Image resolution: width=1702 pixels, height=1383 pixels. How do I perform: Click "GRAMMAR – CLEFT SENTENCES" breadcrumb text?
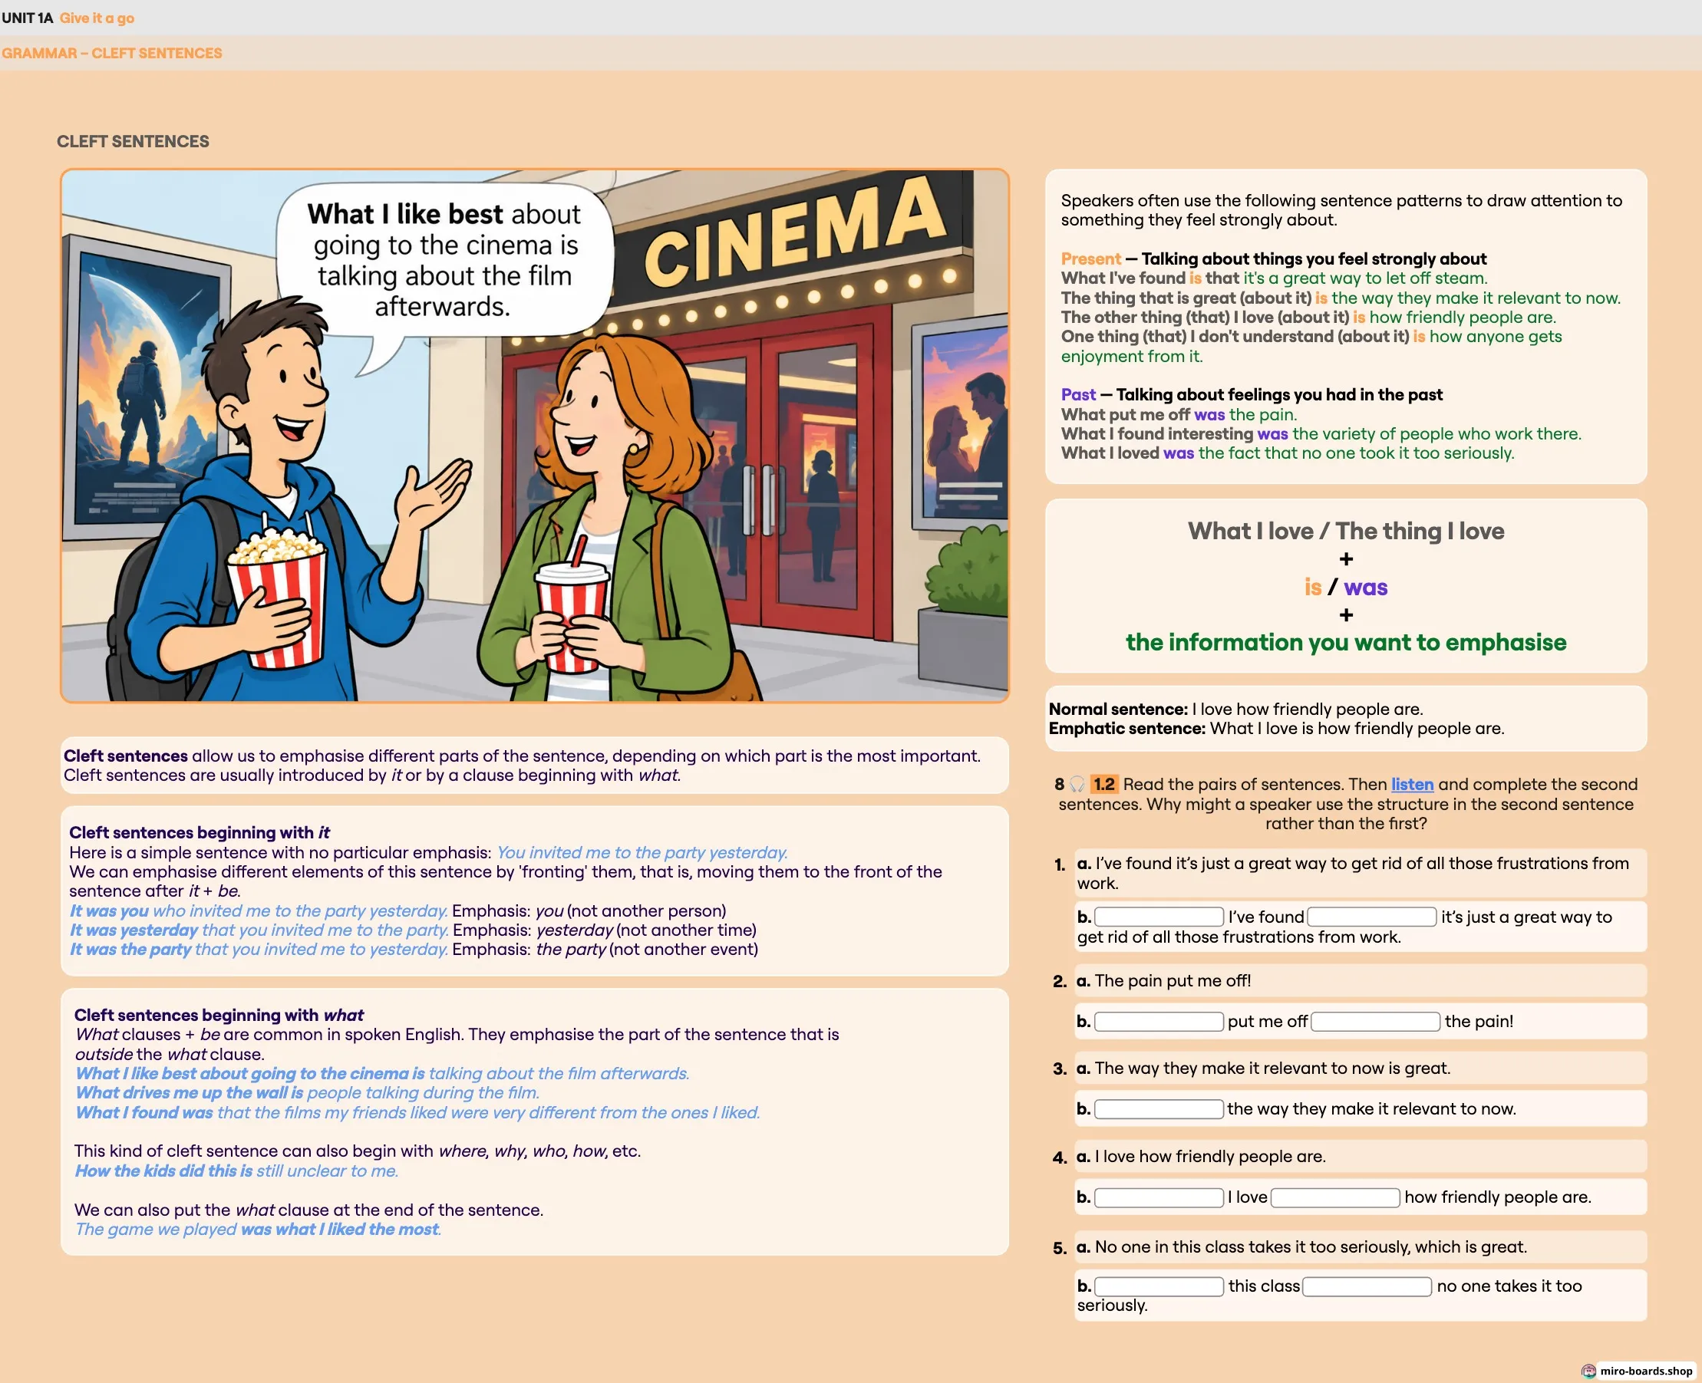click(x=111, y=54)
